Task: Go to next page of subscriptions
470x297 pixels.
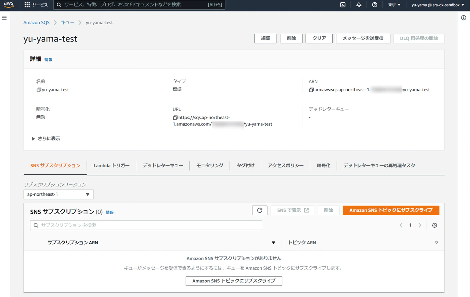Action: pos(420,225)
